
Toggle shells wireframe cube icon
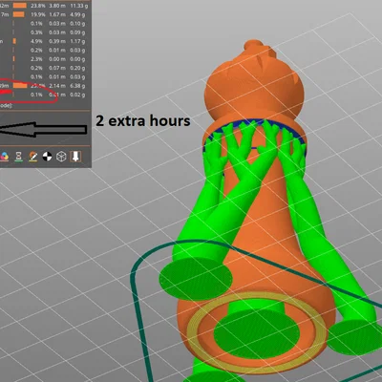pyautogui.click(x=61, y=157)
